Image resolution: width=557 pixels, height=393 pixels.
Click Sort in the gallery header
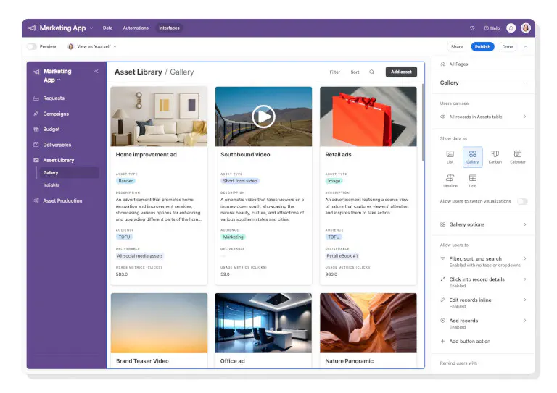click(355, 72)
